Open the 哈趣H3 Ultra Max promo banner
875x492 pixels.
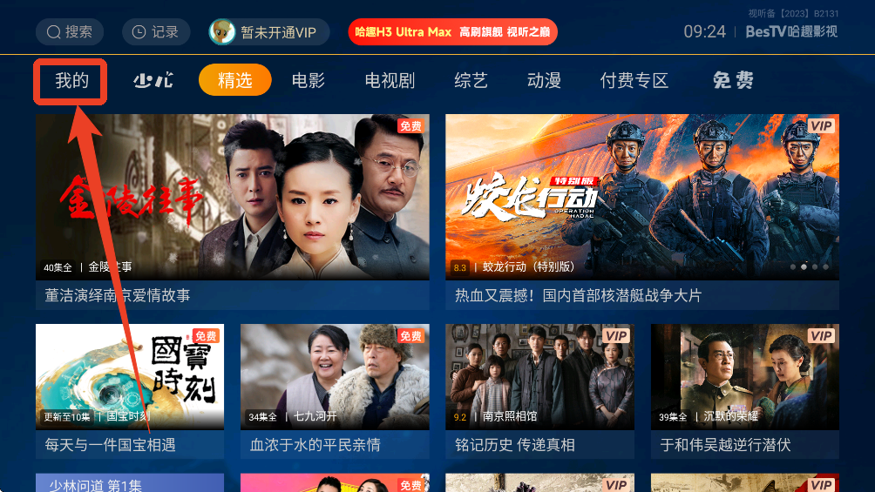coord(452,32)
